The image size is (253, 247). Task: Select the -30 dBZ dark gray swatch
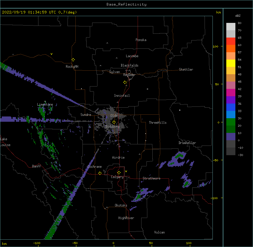(x=231, y=151)
